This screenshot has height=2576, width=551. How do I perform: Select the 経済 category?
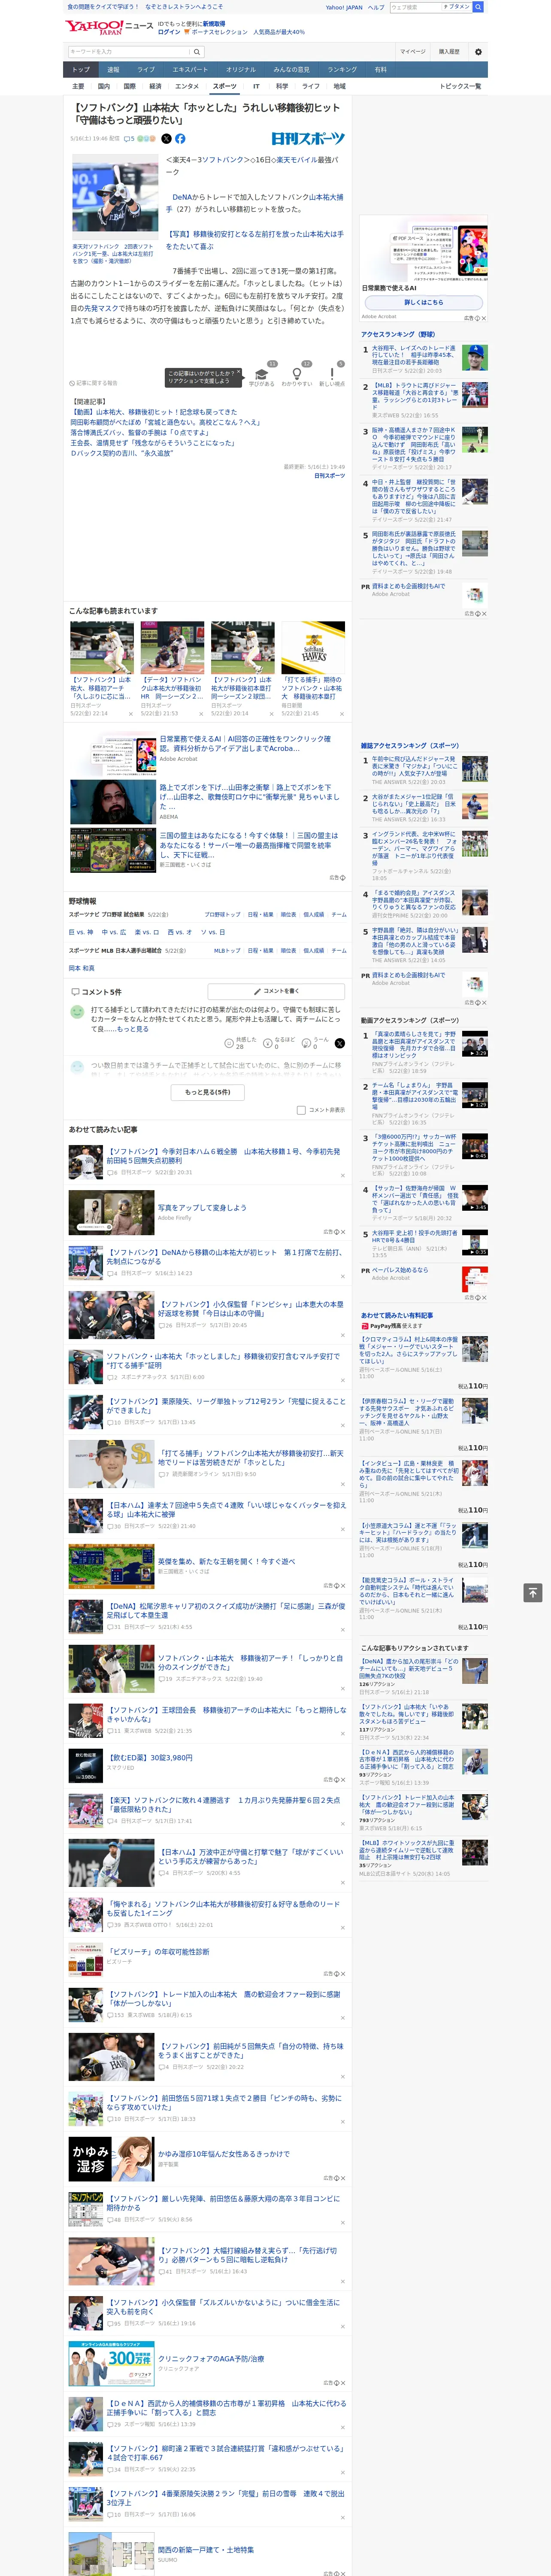pos(155,86)
